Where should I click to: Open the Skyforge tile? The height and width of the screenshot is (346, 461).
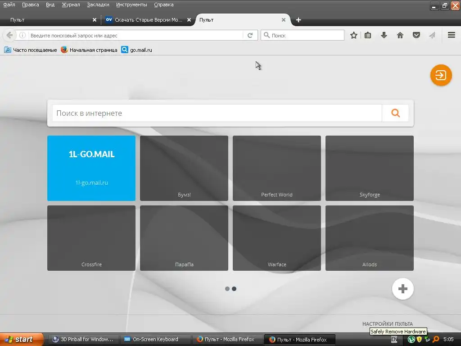370,168
